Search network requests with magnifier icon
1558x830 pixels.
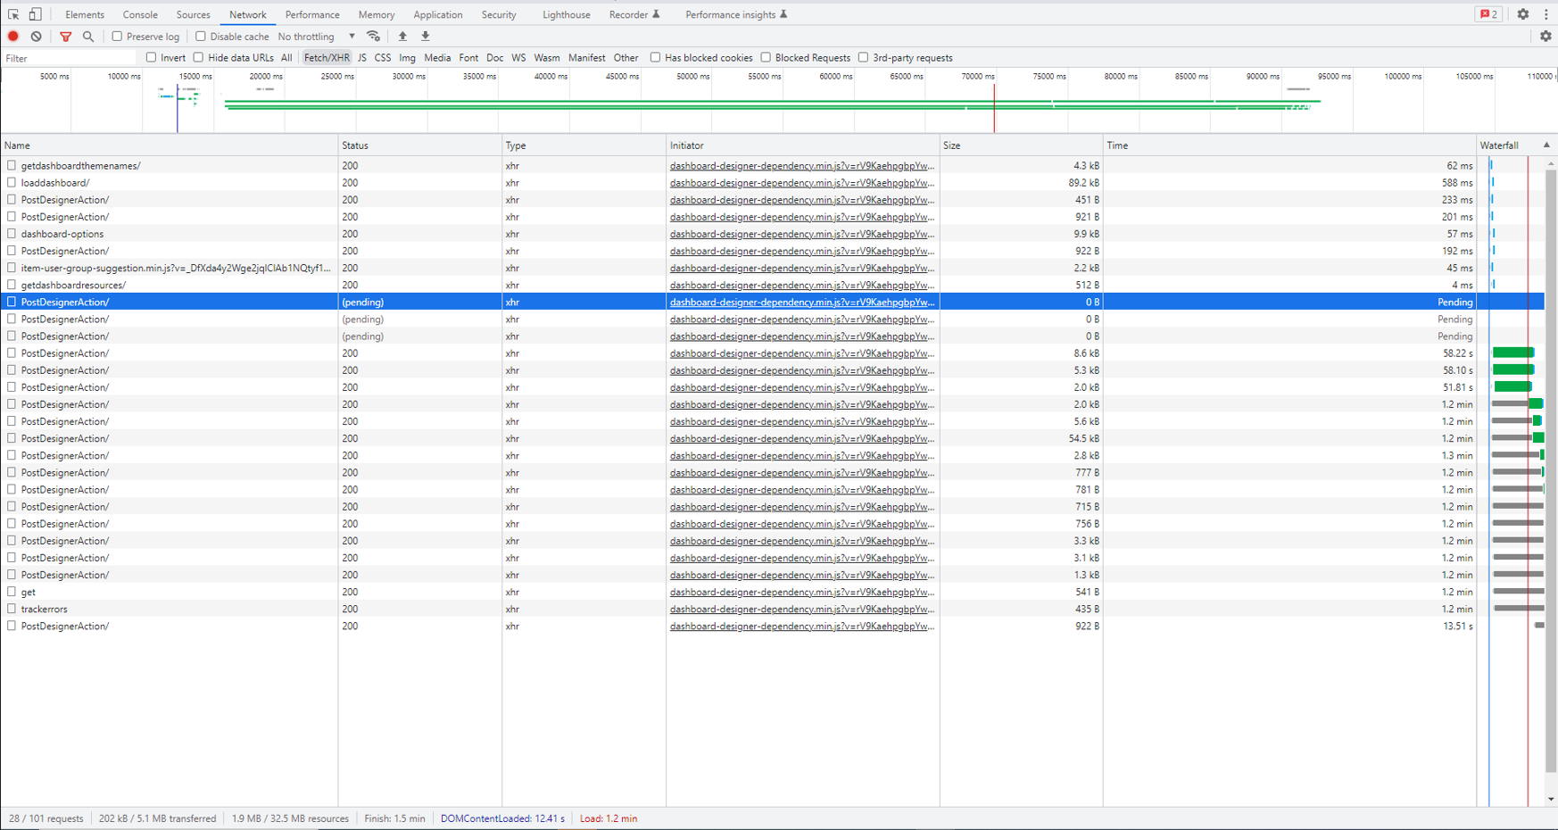point(88,36)
